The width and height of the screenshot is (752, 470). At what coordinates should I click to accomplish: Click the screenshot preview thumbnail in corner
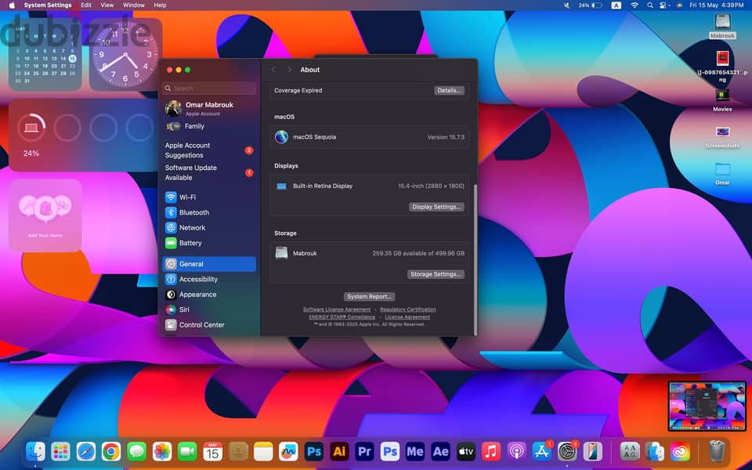[x=707, y=407]
